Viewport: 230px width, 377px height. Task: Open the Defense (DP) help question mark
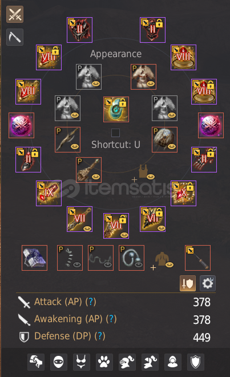pos(100,336)
